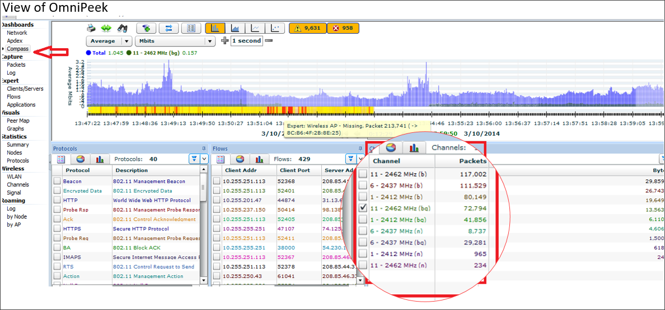The height and width of the screenshot is (310, 665).
Task: Click the Protocols list scroll-down arrow
Action: pyautogui.click(x=204, y=281)
